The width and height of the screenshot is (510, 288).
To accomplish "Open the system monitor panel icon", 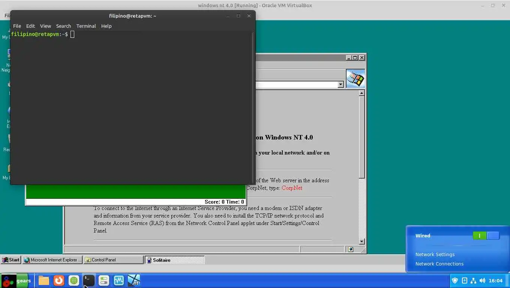I will coord(119,280).
